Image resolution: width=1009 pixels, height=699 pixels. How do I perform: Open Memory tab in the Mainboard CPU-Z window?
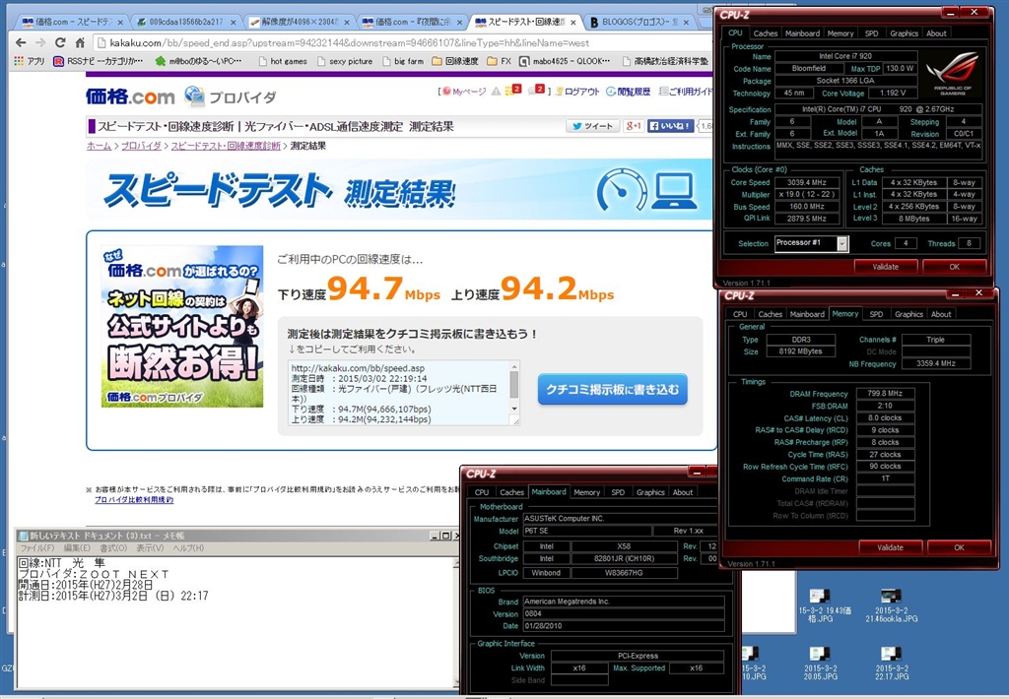pyautogui.click(x=587, y=492)
